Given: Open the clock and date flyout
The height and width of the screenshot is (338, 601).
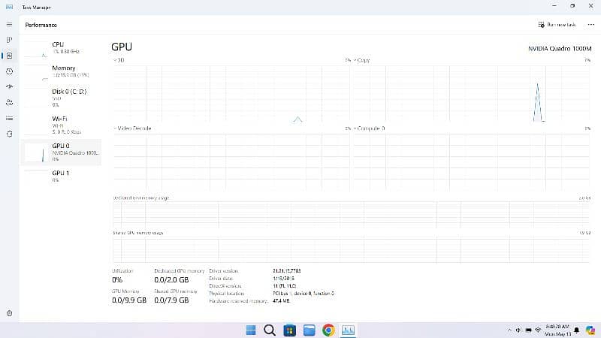Looking at the screenshot, I should [557, 330].
